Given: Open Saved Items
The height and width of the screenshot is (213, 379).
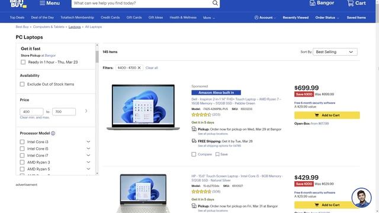Looking at the screenshot, I should [x=356, y=18].
